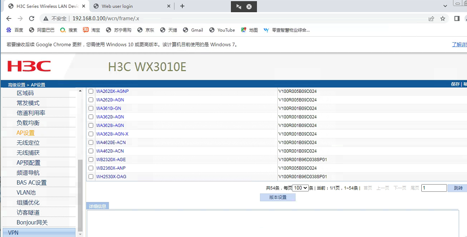The height and width of the screenshot is (237, 467).
Task: Close the Web user login tab
Action: click(x=169, y=6)
